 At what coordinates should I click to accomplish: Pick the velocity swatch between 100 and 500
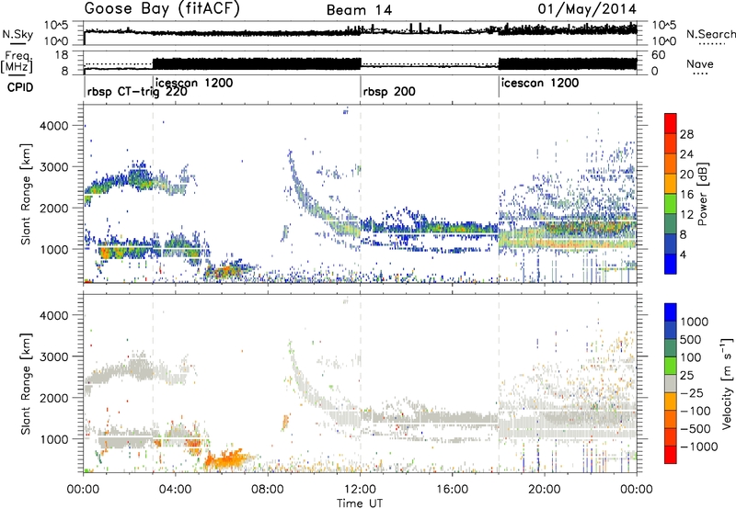(x=671, y=348)
